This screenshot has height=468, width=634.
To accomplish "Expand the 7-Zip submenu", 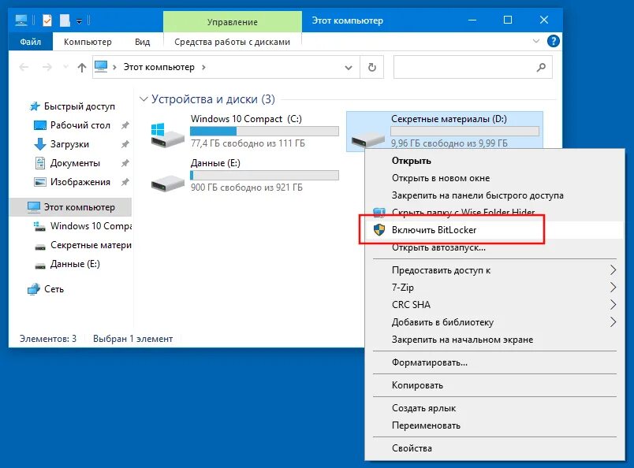I will coord(494,288).
